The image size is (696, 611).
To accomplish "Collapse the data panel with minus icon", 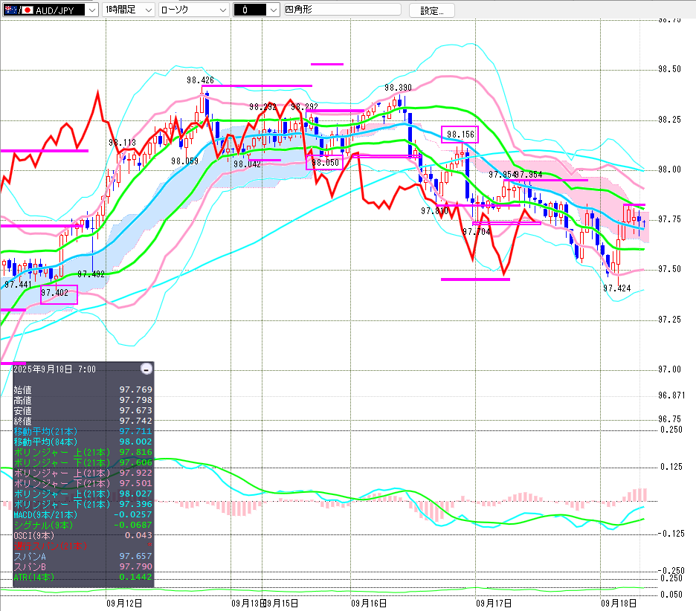I will [x=146, y=369].
